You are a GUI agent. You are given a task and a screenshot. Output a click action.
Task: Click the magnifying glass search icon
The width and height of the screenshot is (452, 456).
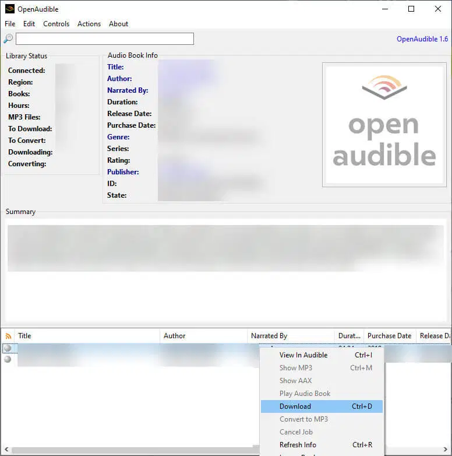[8, 39]
